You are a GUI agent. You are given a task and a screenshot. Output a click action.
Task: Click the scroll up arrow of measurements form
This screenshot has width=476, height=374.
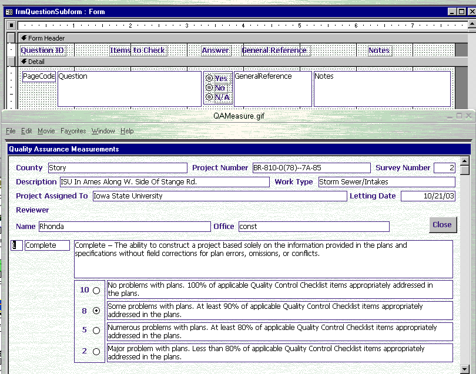[464, 161]
